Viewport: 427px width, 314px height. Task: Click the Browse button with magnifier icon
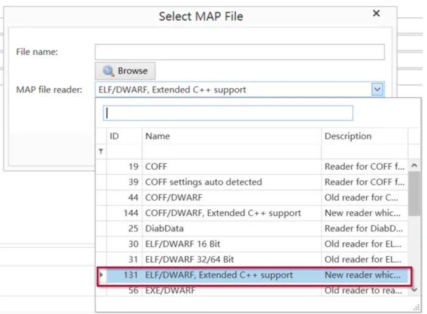(x=125, y=71)
